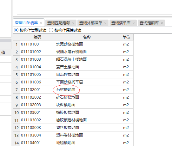This screenshot has width=172, height=146.
Task: Click m2 unit cell for 石材楼地面
Action: point(126,90)
